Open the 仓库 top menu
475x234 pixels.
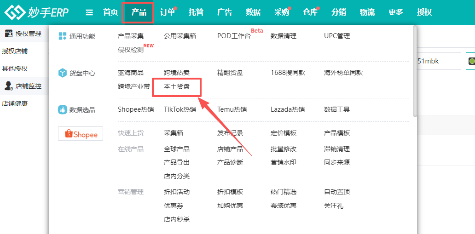click(x=310, y=12)
